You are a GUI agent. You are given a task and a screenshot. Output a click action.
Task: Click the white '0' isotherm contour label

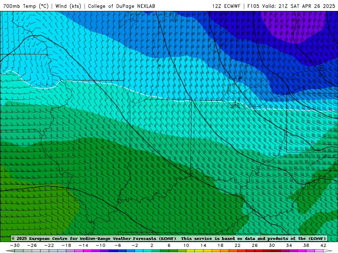point(265,109)
